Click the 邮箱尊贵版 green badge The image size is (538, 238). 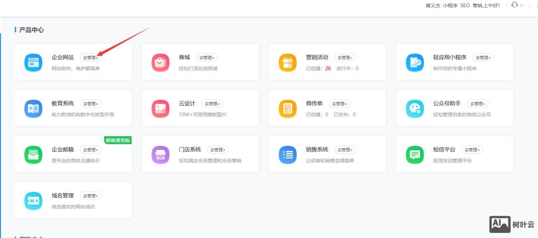118,140
